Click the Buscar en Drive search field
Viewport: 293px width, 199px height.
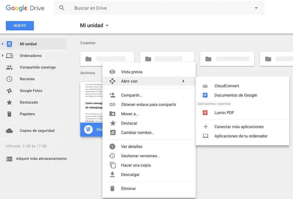[x=159, y=8]
